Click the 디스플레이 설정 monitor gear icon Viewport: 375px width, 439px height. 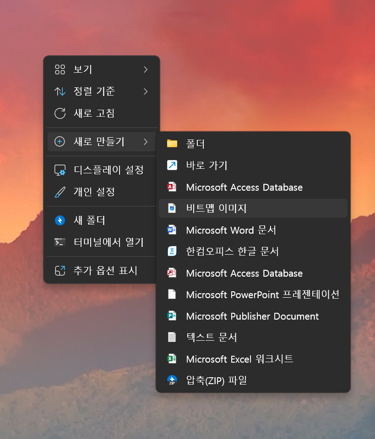pyautogui.click(x=60, y=170)
